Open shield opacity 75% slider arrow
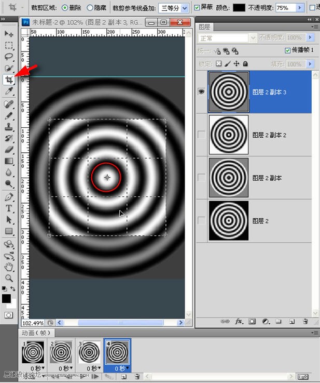Image resolution: width=320 pixels, height=383 pixels. [x=300, y=8]
